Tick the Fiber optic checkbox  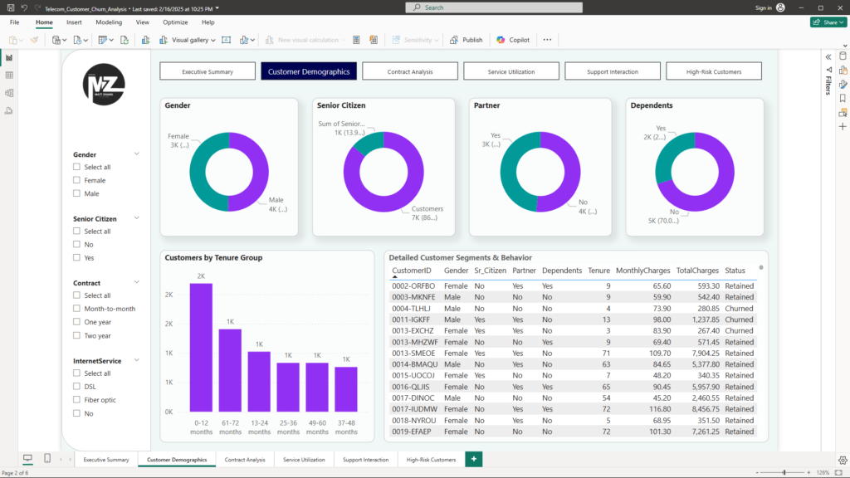(77, 400)
